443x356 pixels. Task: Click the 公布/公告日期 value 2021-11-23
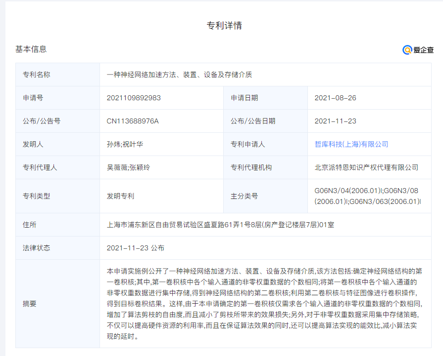[335, 121]
